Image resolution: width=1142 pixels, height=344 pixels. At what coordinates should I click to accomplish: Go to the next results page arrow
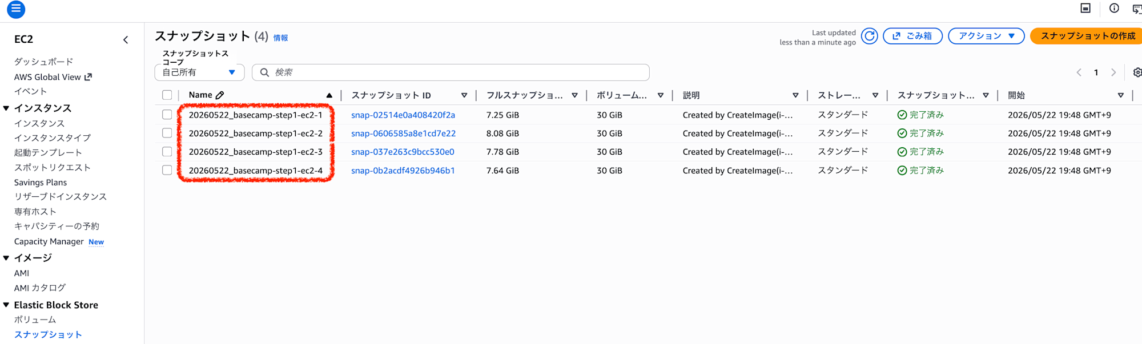point(1113,72)
